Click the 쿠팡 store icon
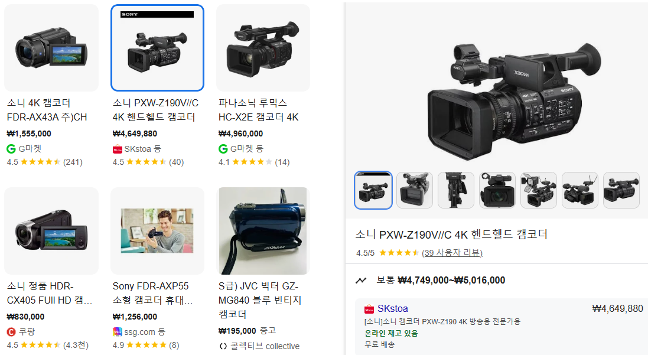648x355 pixels. [x=11, y=332]
